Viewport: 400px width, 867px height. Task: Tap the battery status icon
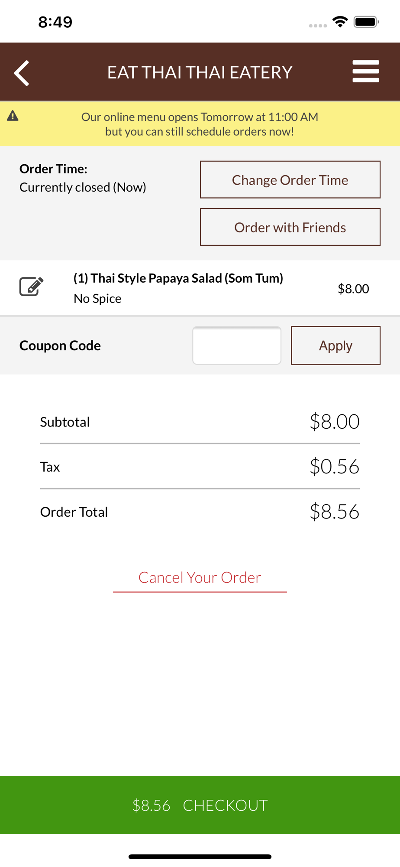(366, 22)
